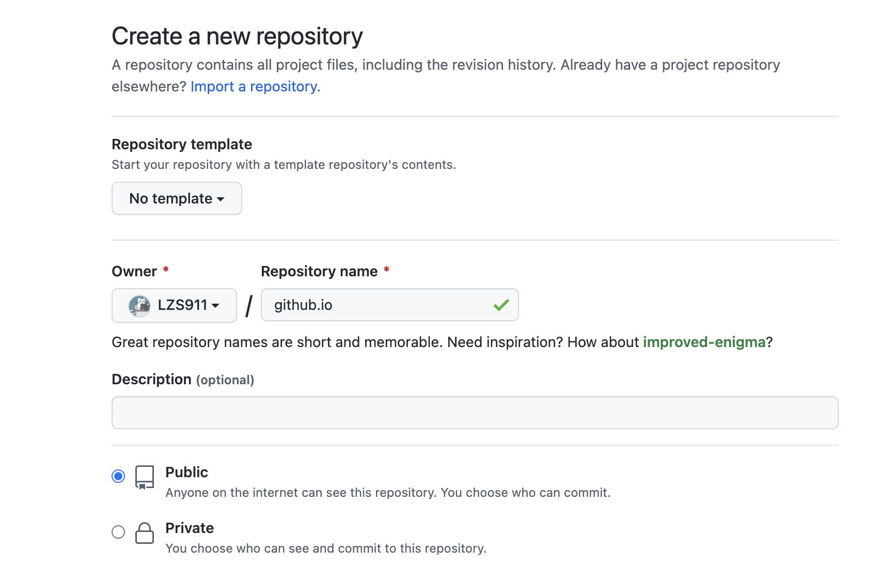The image size is (879, 564).
Task: Select the Public visibility radio button
Action: [118, 476]
